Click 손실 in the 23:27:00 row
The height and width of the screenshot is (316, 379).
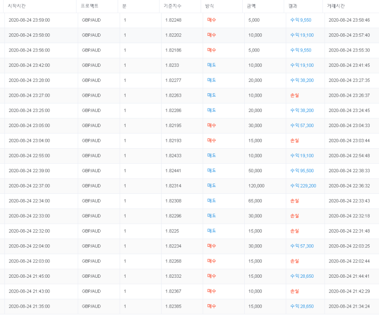point(295,95)
